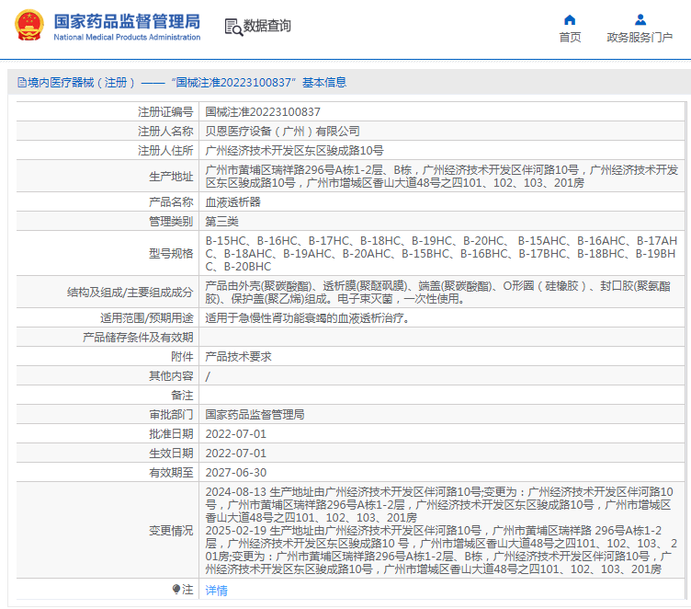Click the lightbulb icon beside 注

176,589
